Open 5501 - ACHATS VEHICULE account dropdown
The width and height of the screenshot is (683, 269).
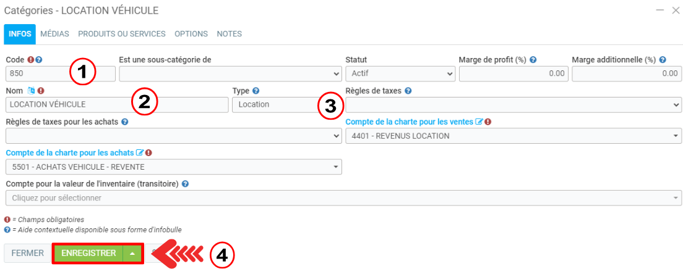pos(173,167)
